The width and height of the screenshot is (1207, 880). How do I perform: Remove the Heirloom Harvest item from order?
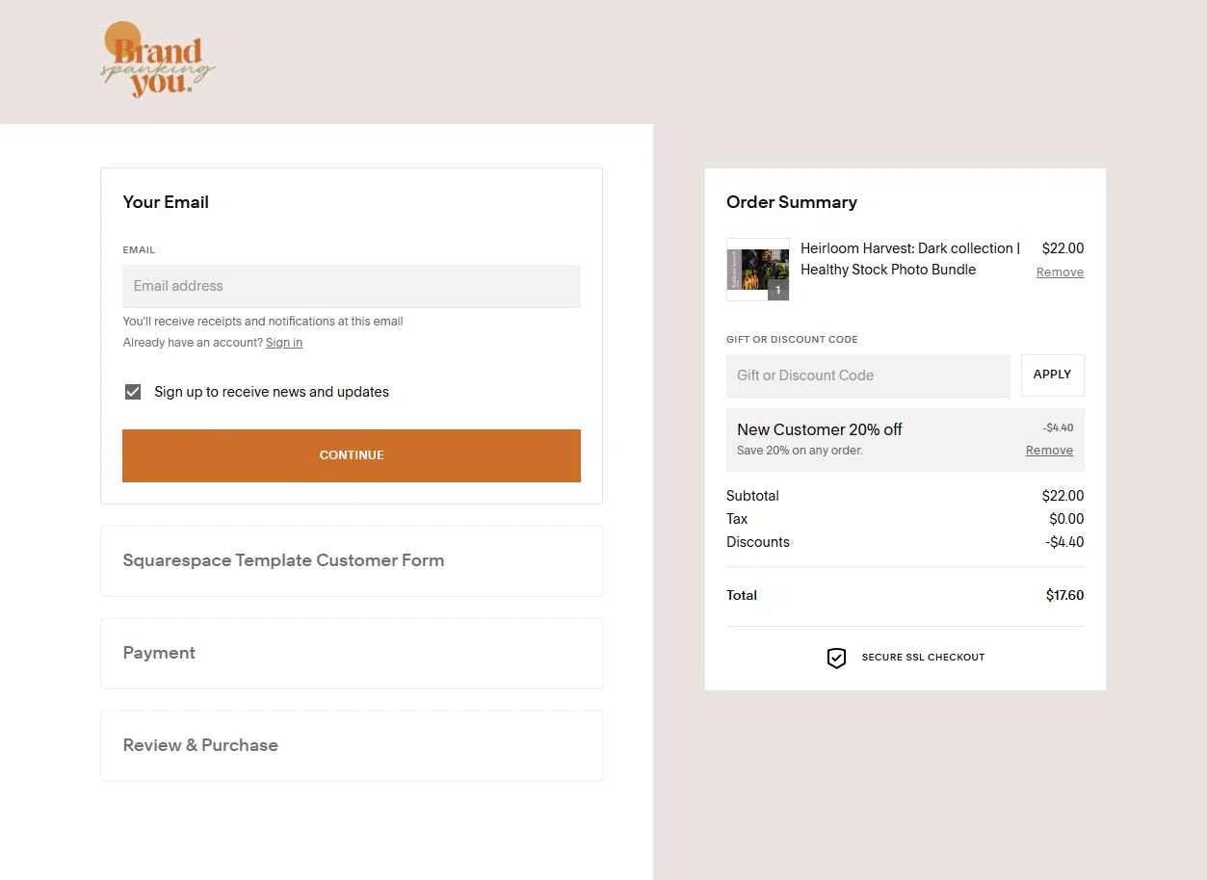pyautogui.click(x=1060, y=272)
